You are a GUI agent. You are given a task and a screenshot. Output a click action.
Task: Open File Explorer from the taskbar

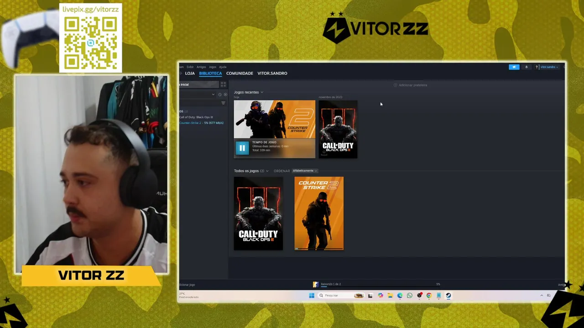pyautogui.click(x=390, y=296)
